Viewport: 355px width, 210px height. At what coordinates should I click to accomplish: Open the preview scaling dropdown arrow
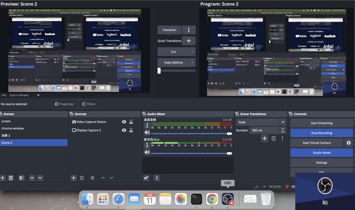[38, 95]
